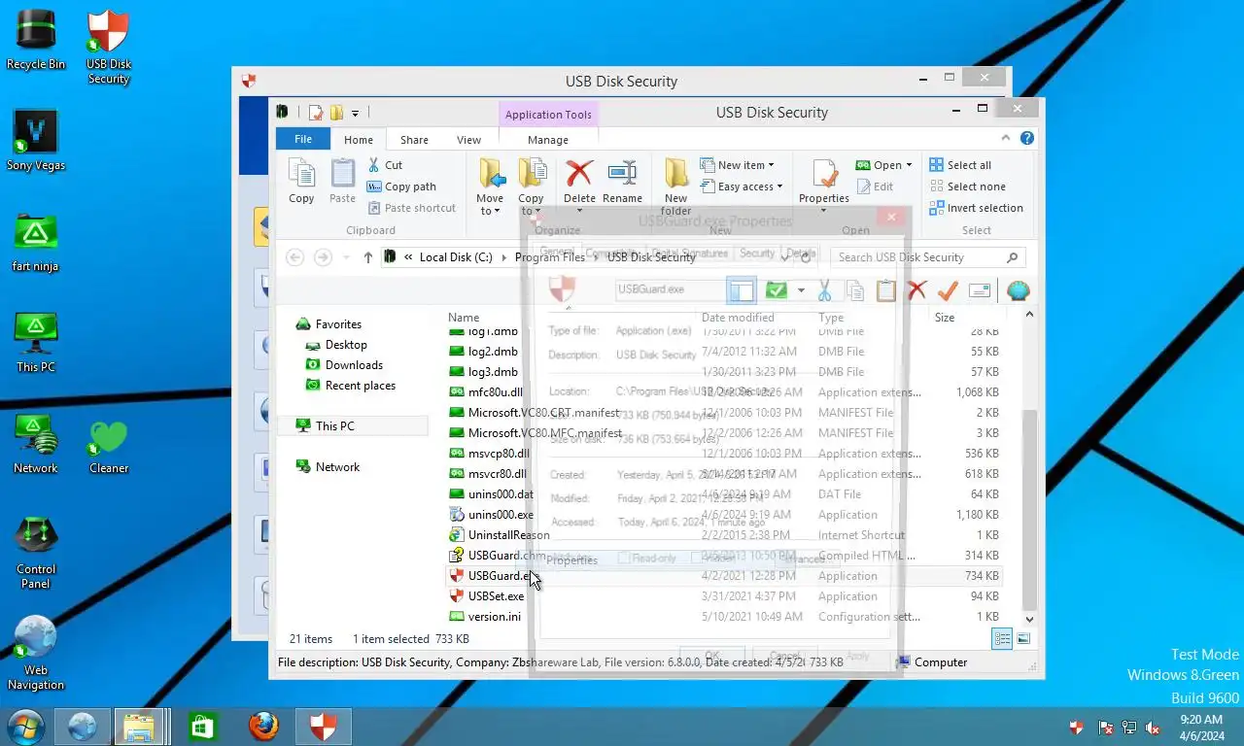Click Program Files in the address path
Viewport: 1244px width, 746px height.
click(x=550, y=257)
